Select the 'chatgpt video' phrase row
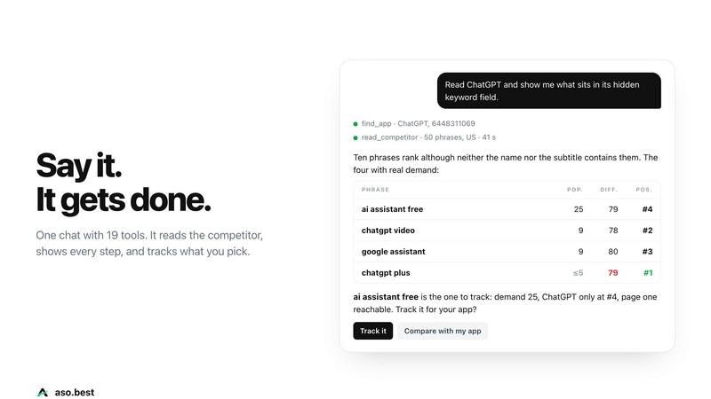 (x=507, y=231)
